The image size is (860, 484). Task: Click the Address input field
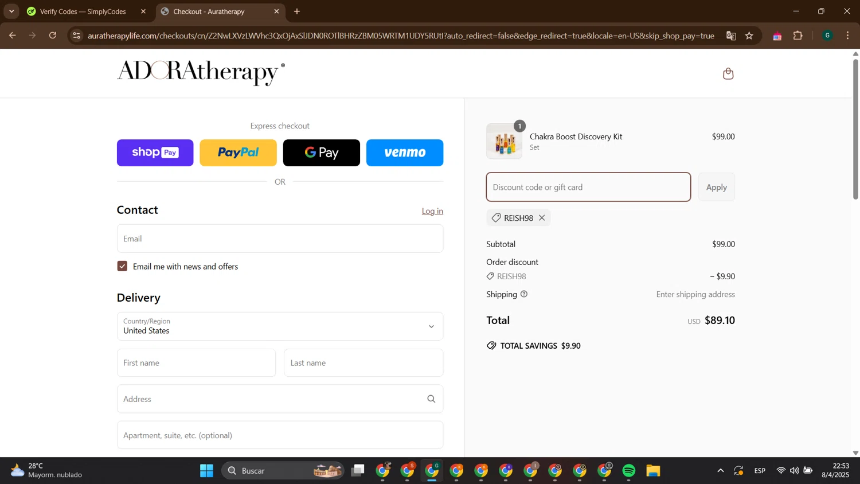point(280,399)
